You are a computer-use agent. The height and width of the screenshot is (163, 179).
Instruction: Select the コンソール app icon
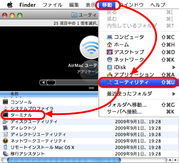click(x=5, y=102)
